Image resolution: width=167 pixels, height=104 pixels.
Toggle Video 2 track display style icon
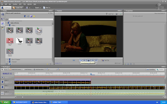click(2, 82)
